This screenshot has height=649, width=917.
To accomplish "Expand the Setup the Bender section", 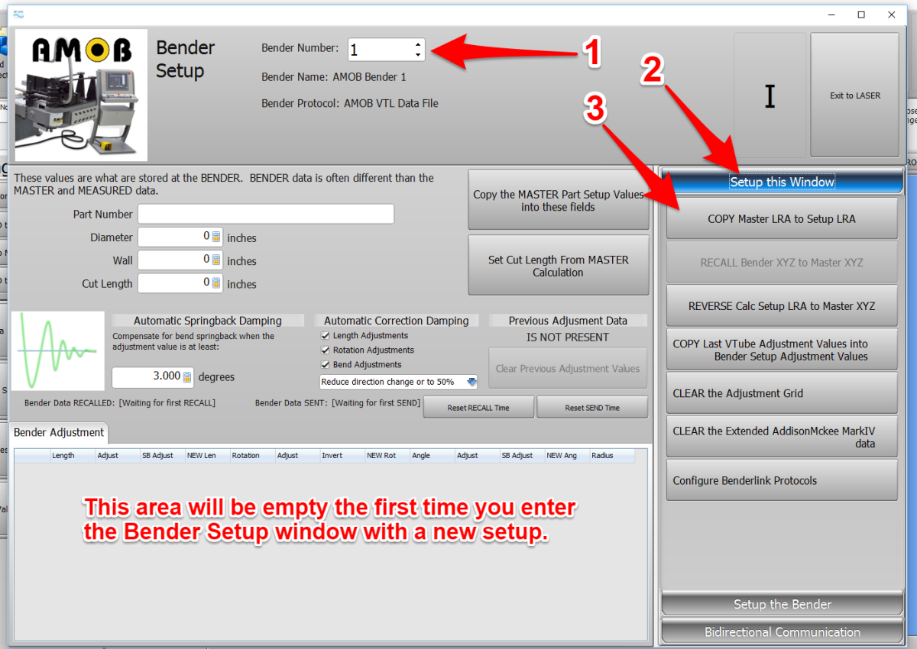I will coord(782,604).
